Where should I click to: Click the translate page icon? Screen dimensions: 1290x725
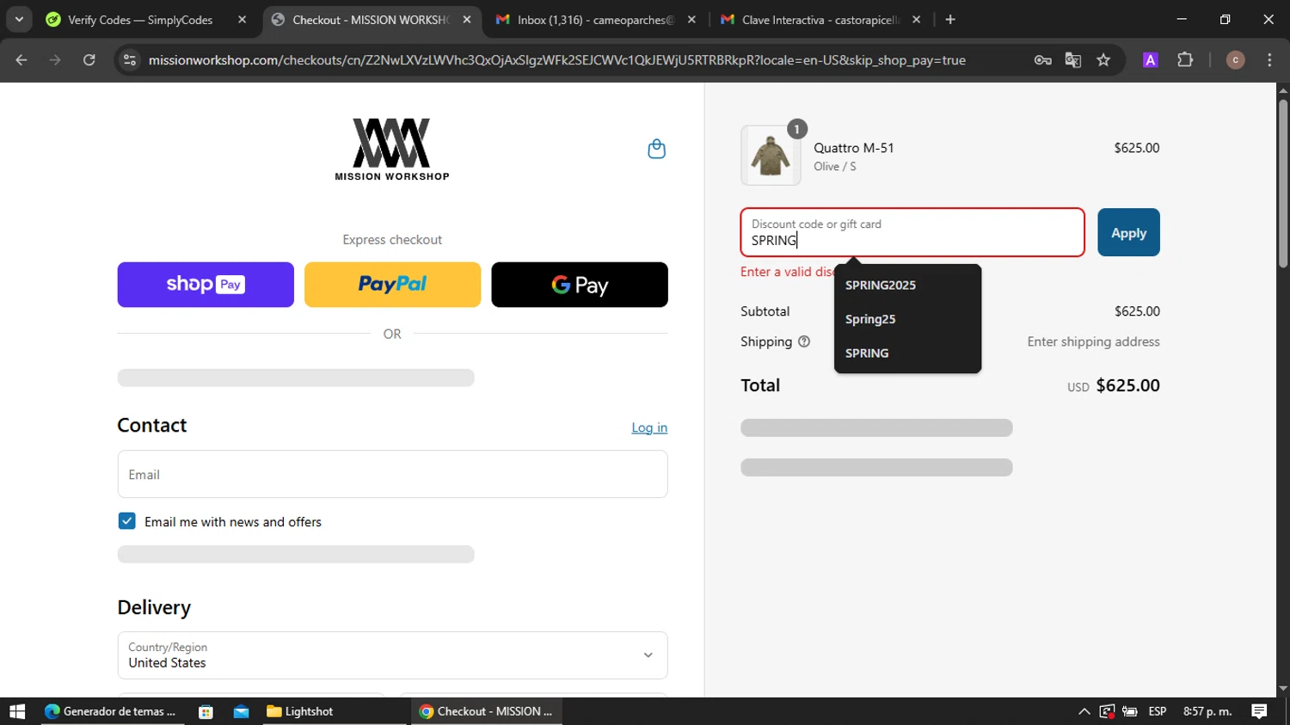pyautogui.click(x=1072, y=60)
